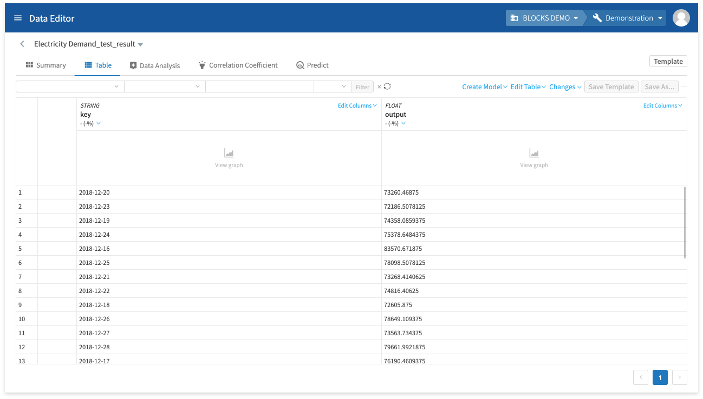Select output value 75378.6484375

click(534, 235)
